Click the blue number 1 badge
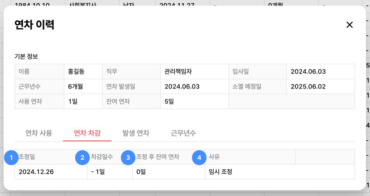 [11, 157]
